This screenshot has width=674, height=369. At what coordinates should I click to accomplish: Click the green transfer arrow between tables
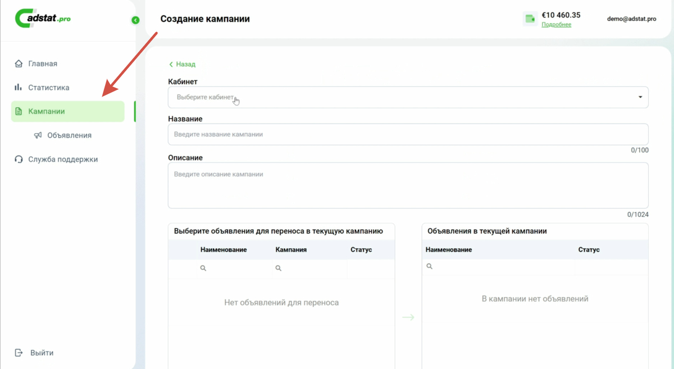click(408, 318)
